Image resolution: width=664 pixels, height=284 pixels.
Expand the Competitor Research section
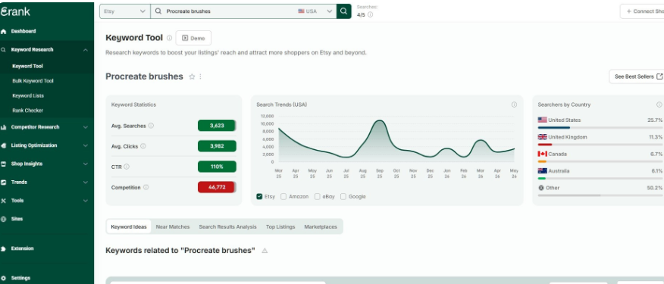[x=86, y=127]
